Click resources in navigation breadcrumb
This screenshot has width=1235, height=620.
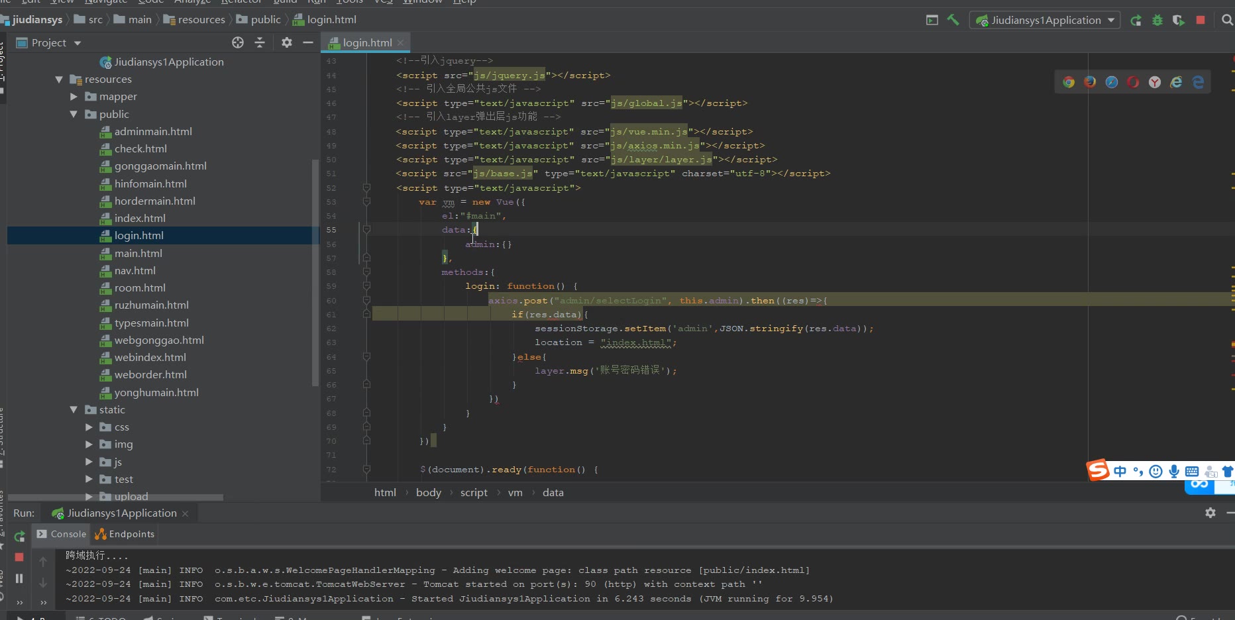(x=201, y=20)
